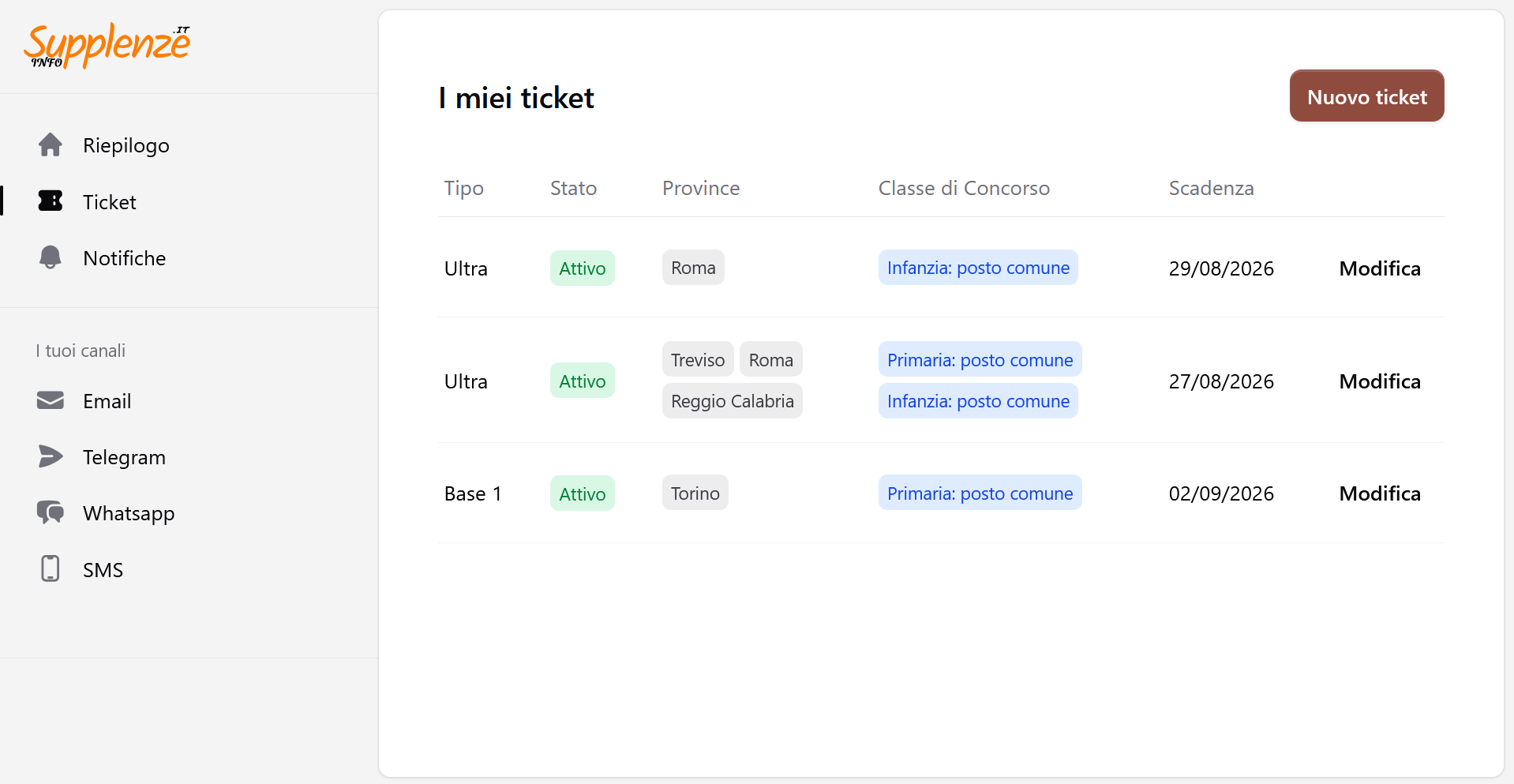This screenshot has height=784, width=1514.
Task: Select the Ticket icon in sidebar
Action: pyautogui.click(x=51, y=201)
